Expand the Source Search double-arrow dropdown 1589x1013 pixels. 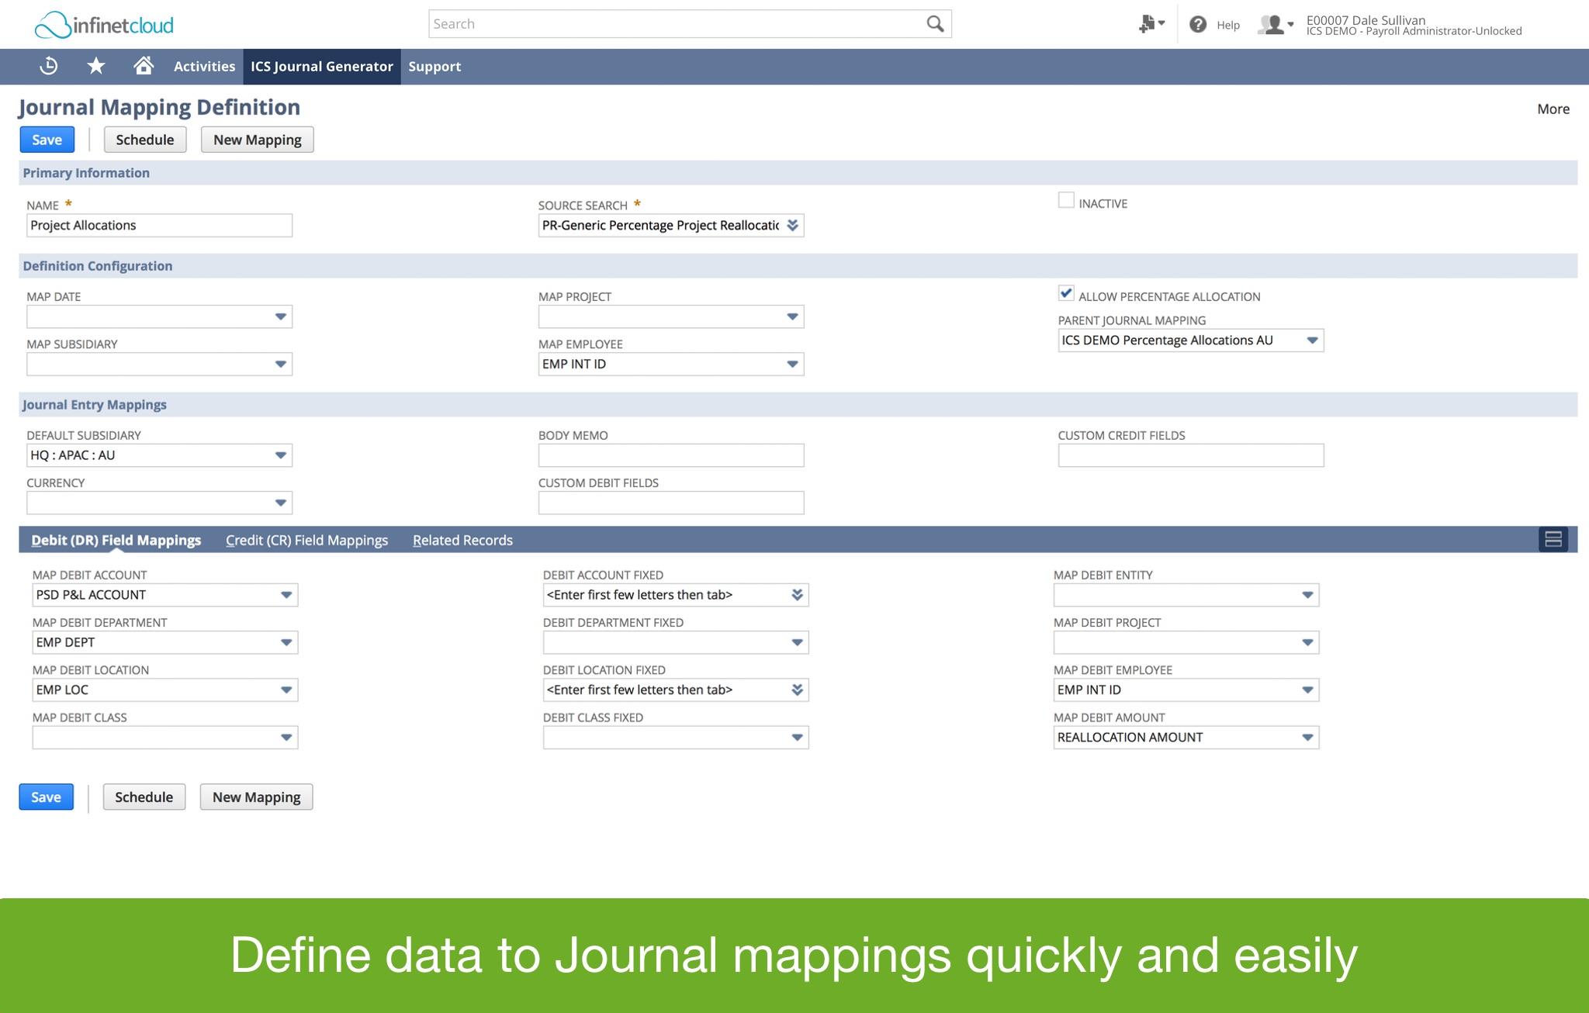pos(792,226)
